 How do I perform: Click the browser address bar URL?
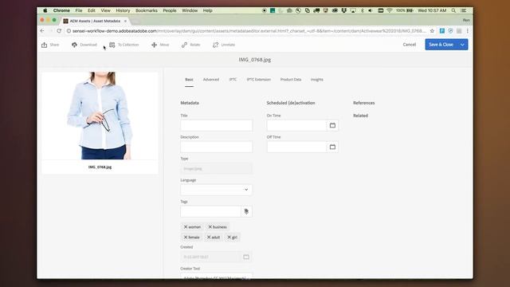point(249,31)
